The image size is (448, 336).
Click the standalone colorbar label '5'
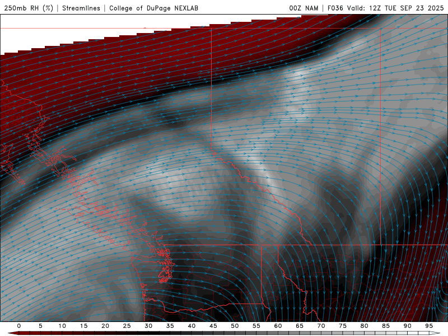pos(40,326)
